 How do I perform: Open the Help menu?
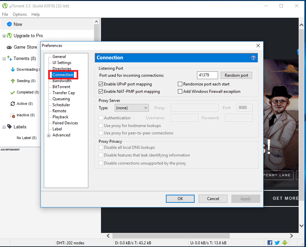coord(35,14)
